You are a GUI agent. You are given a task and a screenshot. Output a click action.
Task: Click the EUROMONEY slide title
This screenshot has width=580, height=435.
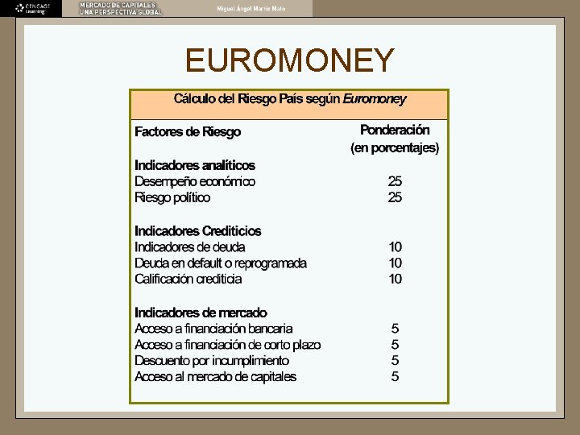click(x=290, y=60)
